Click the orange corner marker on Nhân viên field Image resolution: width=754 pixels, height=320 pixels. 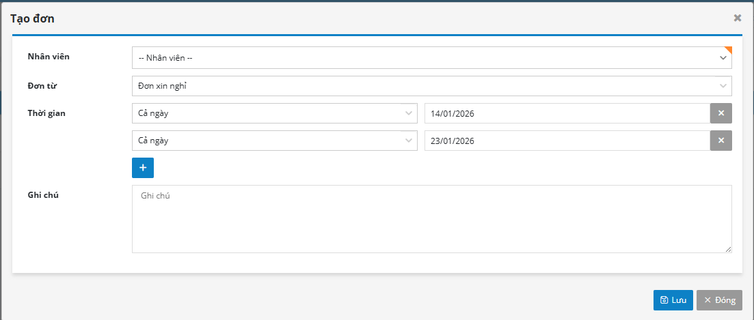click(729, 49)
